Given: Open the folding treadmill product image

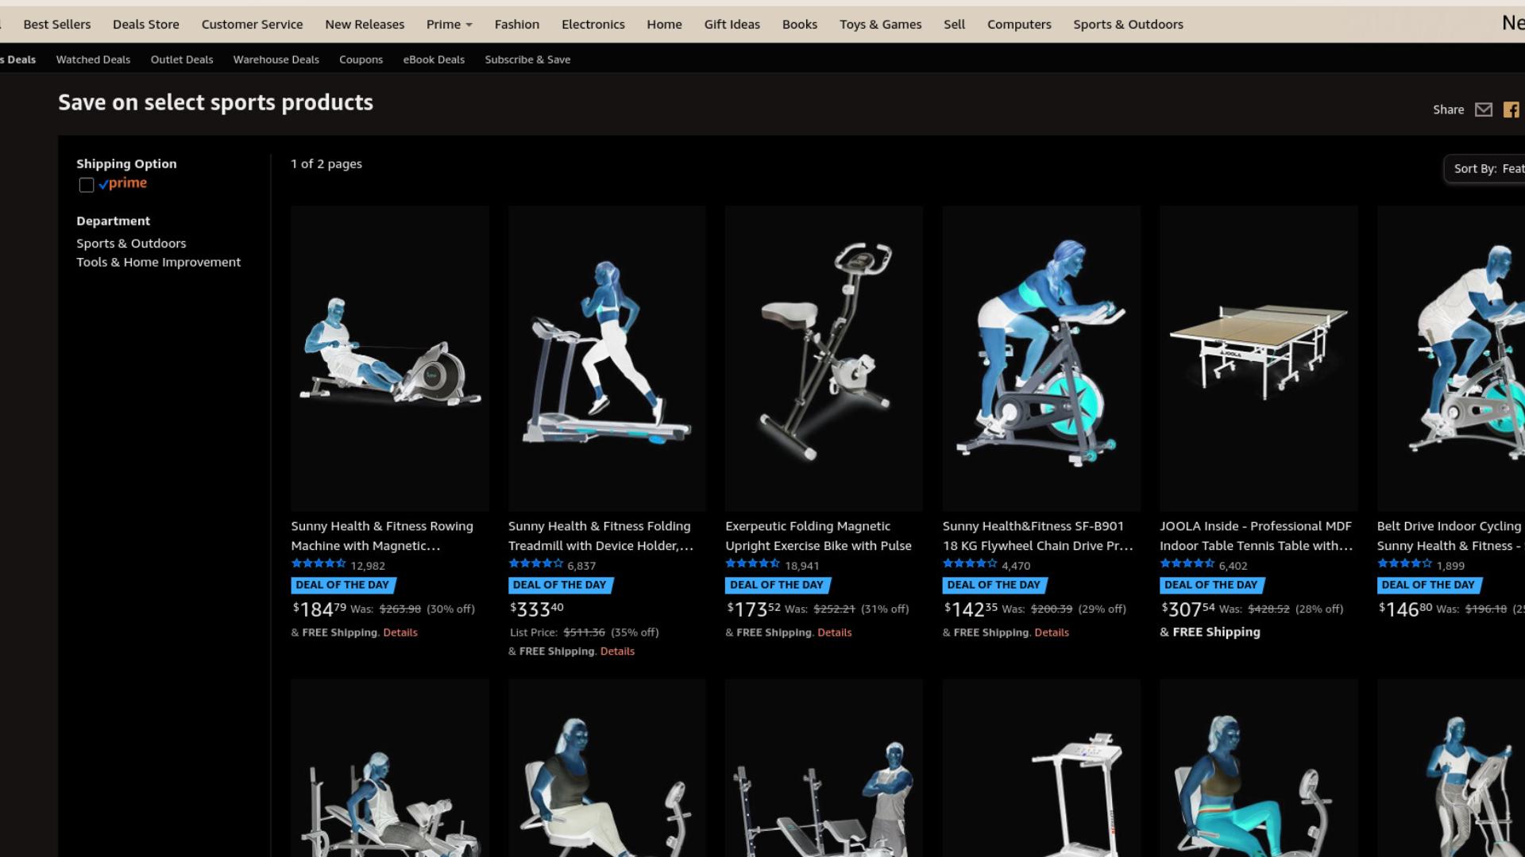Looking at the screenshot, I should point(607,359).
